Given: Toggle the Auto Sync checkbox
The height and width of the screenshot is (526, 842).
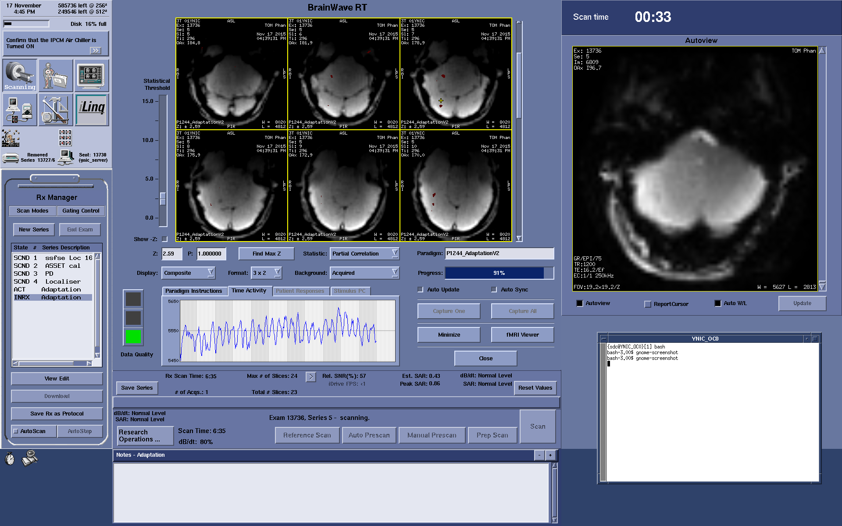Looking at the screenshot, I should pyautogui.click(x=494, y=289).
